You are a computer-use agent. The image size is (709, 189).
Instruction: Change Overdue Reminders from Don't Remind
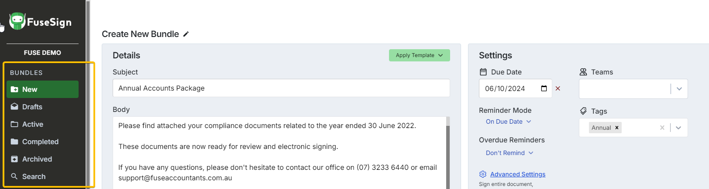click(509, 153)
